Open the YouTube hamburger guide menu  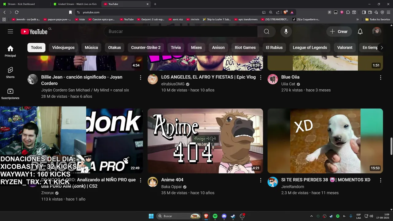10,31
